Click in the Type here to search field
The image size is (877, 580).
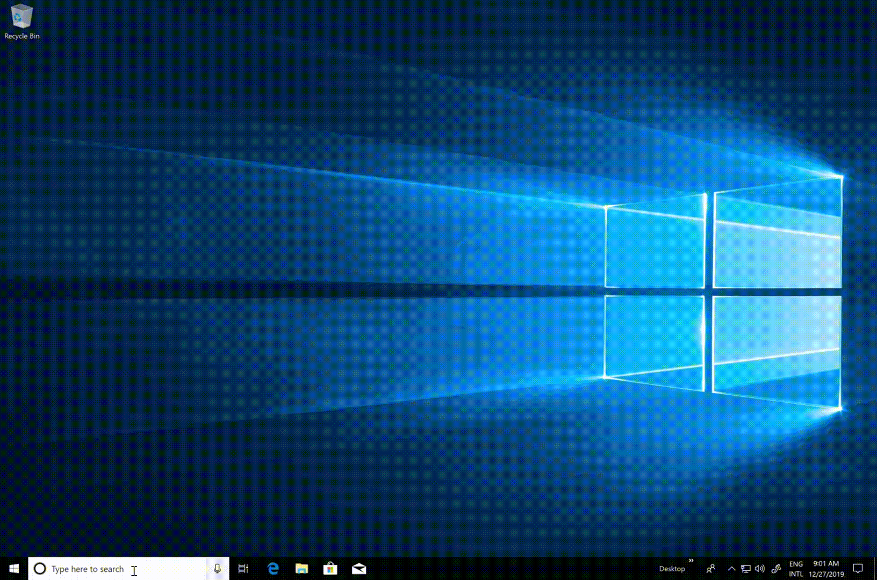click(97, 568)
